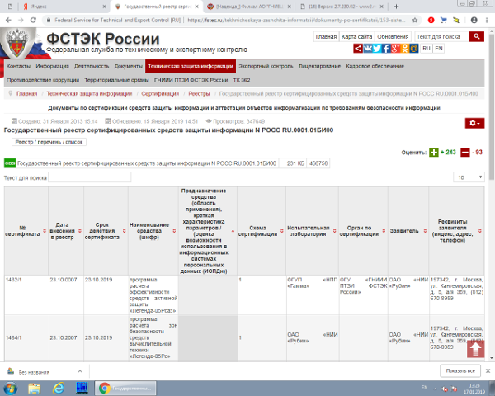
Task: Sort table by Орган по сертификации
Action: (x=384, y=231)
